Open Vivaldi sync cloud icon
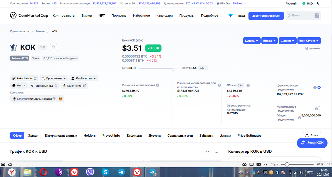 click(x=10, y=164)
